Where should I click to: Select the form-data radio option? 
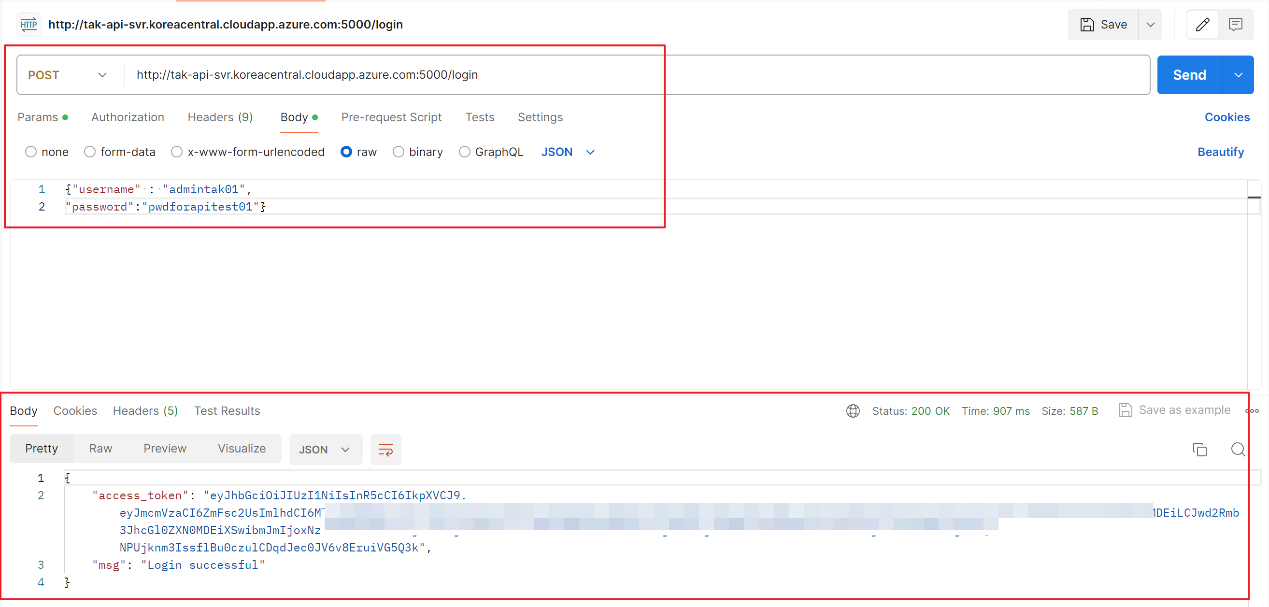[x=90, y=152]
